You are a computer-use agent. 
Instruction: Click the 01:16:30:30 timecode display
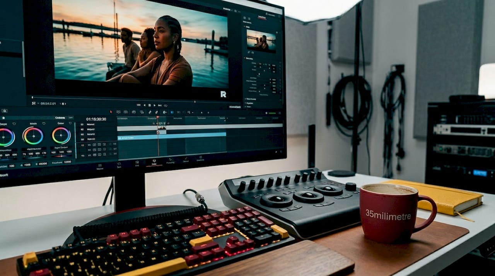pos(96,119)
